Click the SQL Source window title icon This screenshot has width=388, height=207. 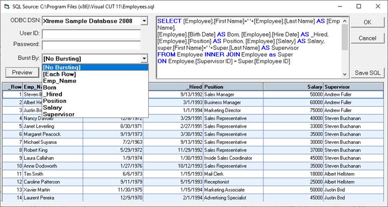(x=6, y=6)
